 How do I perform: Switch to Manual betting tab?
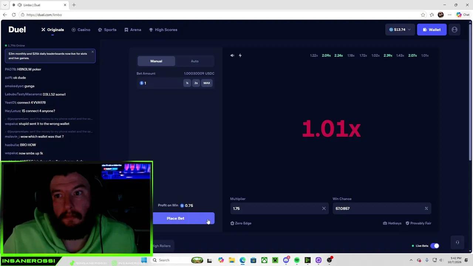click(156, 61)
